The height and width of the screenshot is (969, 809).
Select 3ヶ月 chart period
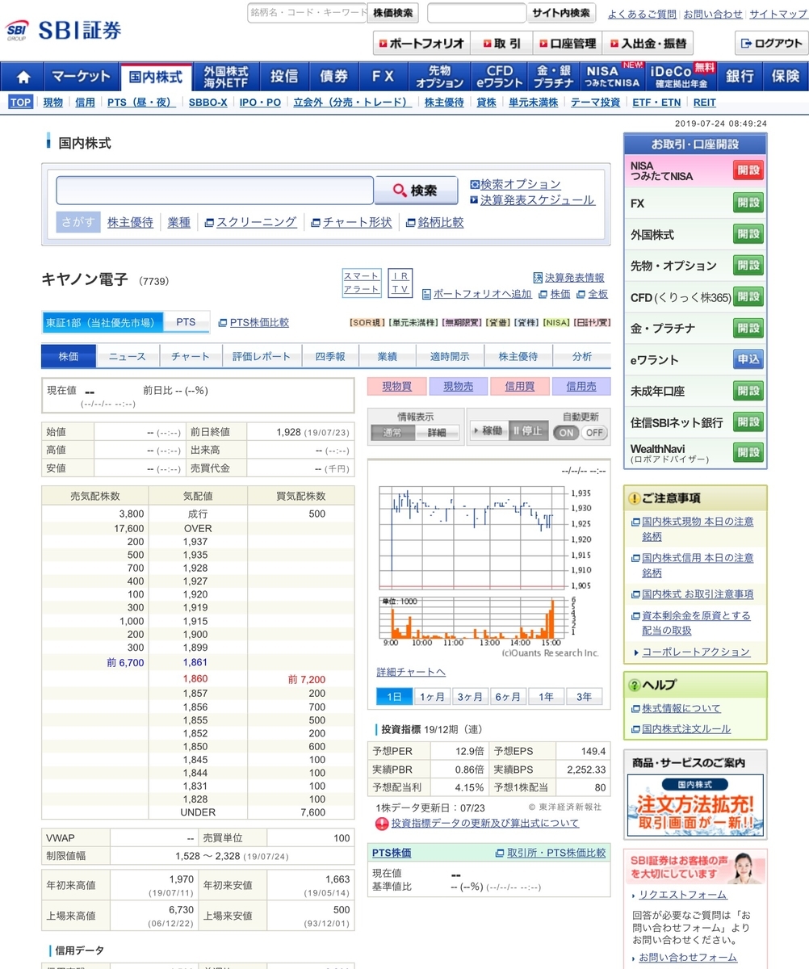(x=471, y=697)
